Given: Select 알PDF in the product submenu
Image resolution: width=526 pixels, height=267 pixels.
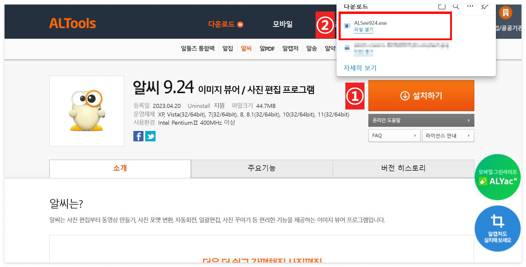Looking at the screenshot, I should coord(267,48).
